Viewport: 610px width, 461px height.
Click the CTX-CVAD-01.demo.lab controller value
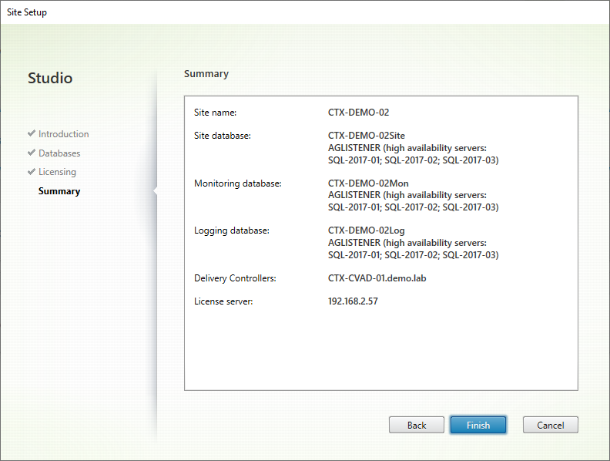coord(377,278)
